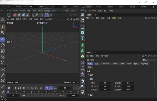The image size is (157, 101).
Task: Open Object Manager hamburger menu
Action: (87, 18)
